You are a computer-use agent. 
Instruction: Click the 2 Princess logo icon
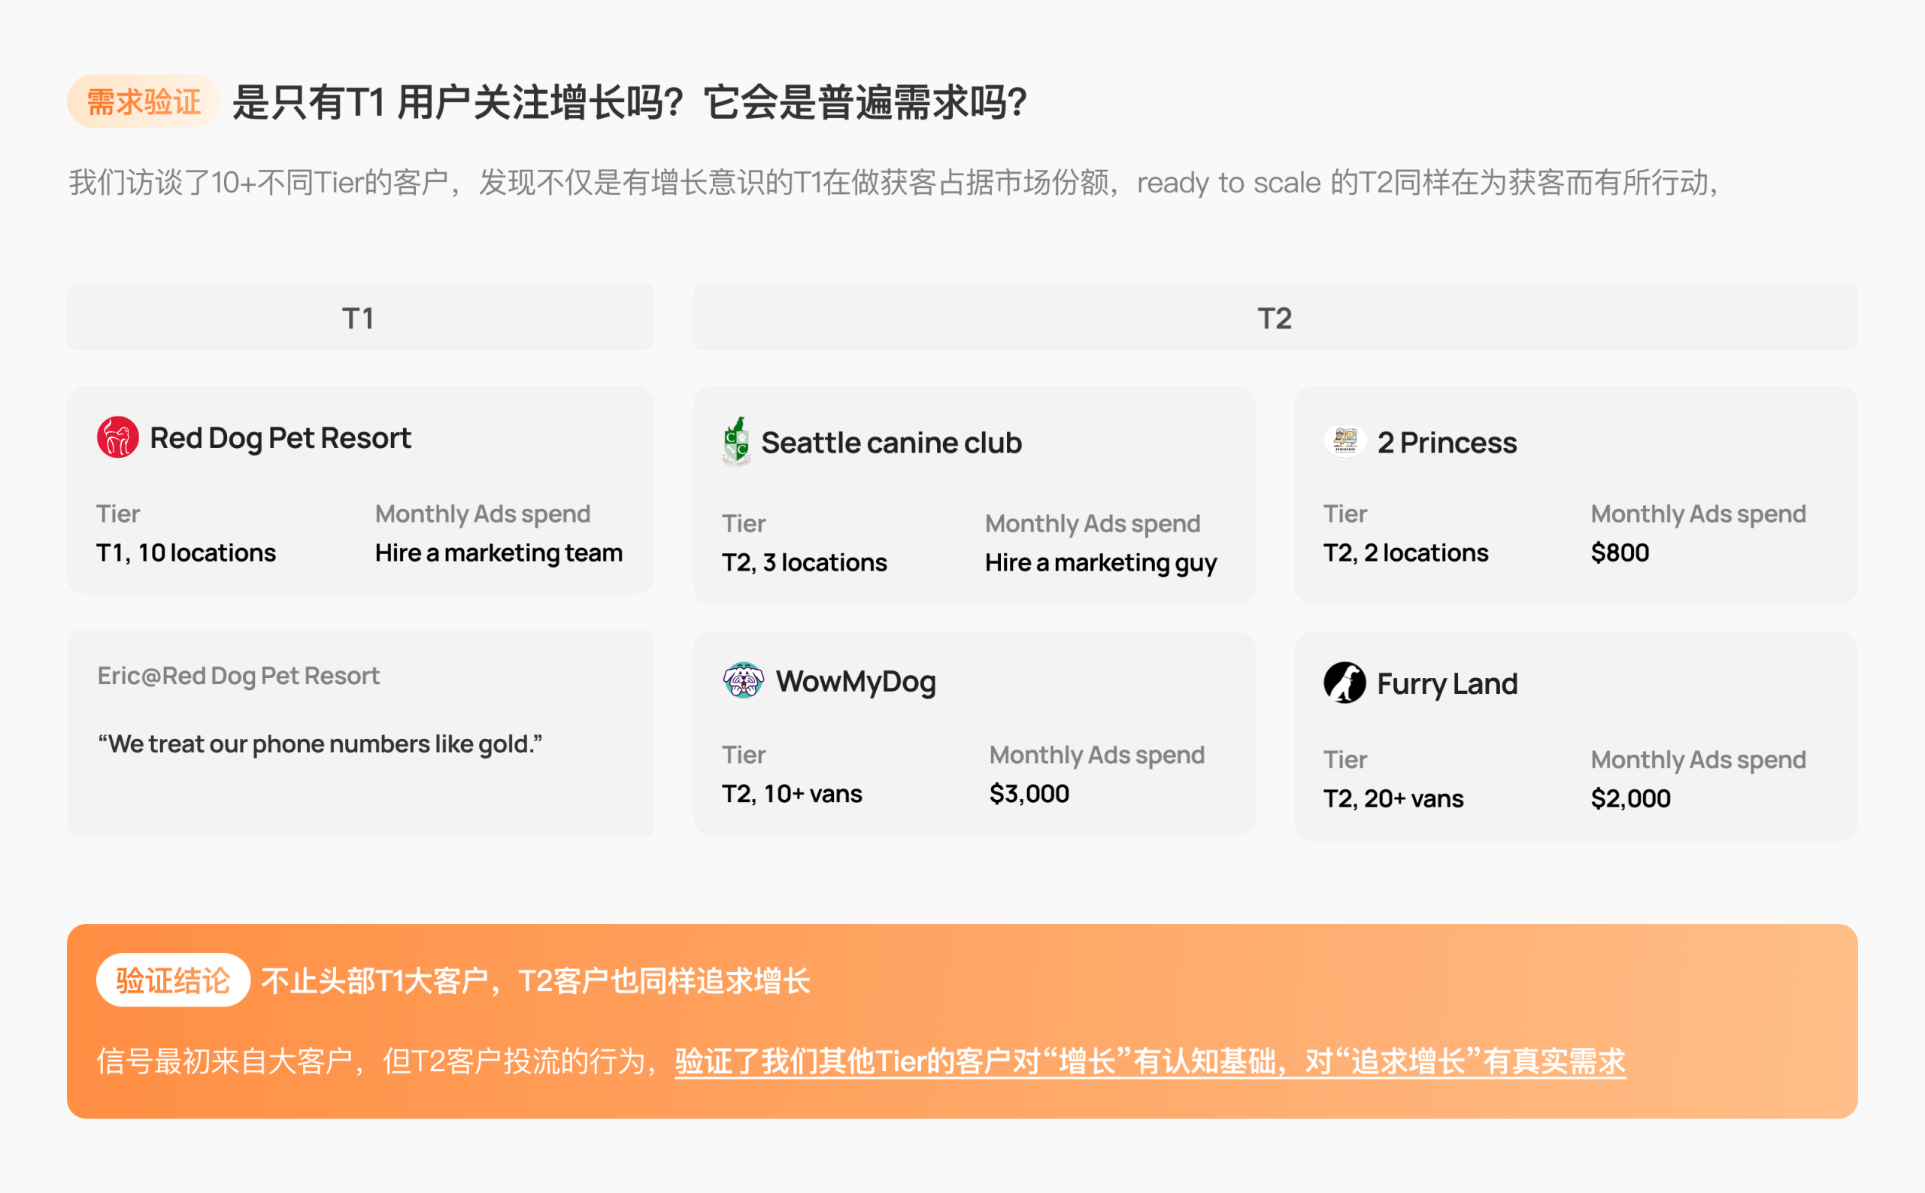click(x=1345, y=441)
